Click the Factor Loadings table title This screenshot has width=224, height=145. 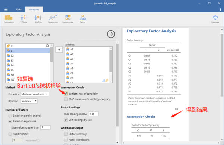[135, 40]
